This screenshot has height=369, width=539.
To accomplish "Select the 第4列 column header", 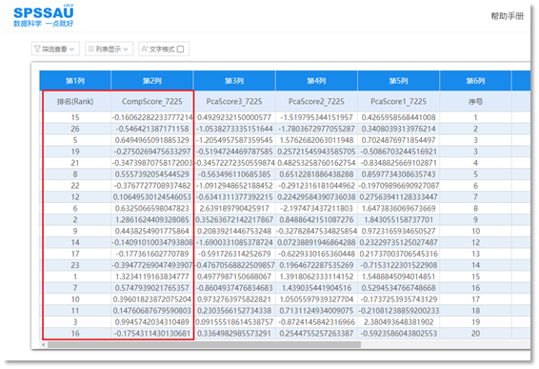I will click(x=316, y=81).
